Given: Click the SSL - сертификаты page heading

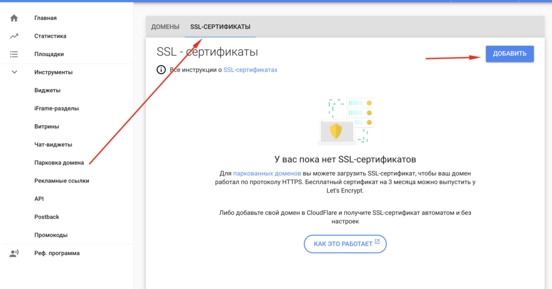Looking at the screenshot, I should [207, 52].
